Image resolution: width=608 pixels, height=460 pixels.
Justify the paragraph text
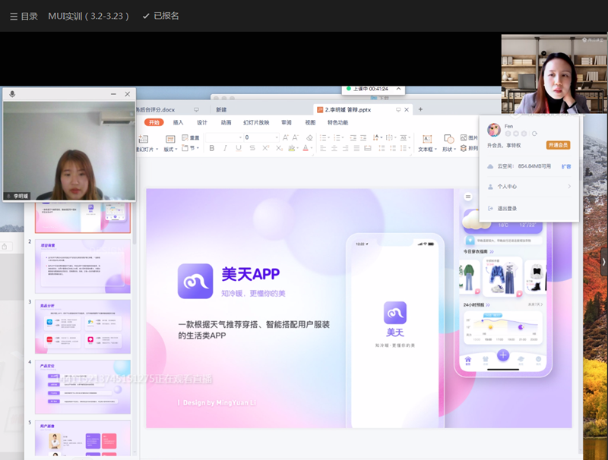point(356,148)
